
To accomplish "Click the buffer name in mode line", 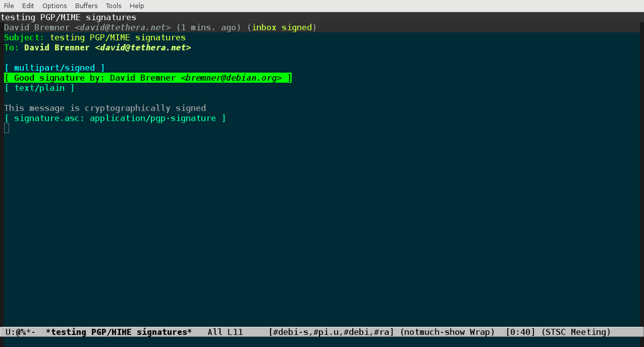I will [x=119, y=332].
